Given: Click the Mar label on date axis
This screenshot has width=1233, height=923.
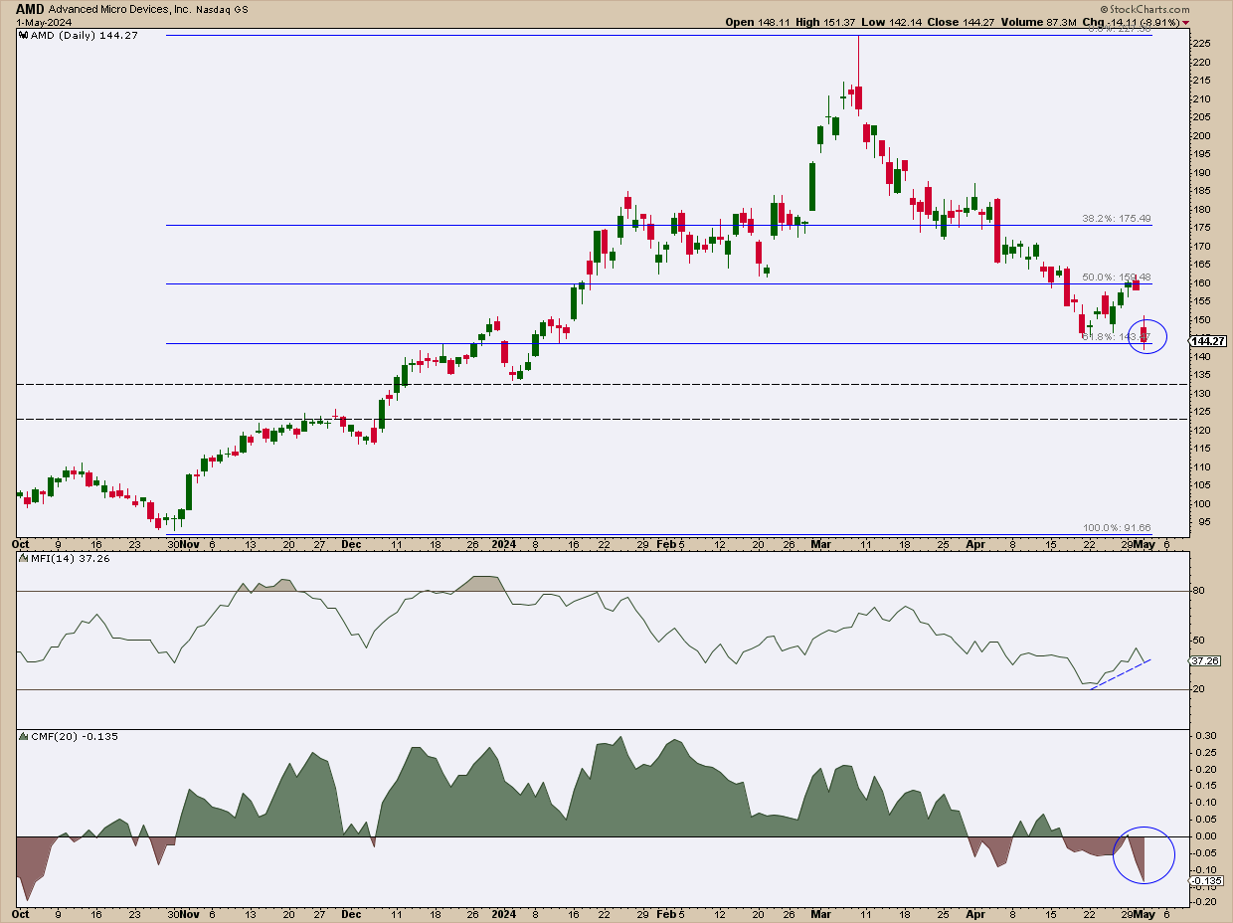Looking at the screenshot, I should coord(821,544).
